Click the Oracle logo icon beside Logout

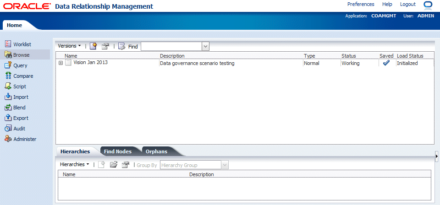429,5
